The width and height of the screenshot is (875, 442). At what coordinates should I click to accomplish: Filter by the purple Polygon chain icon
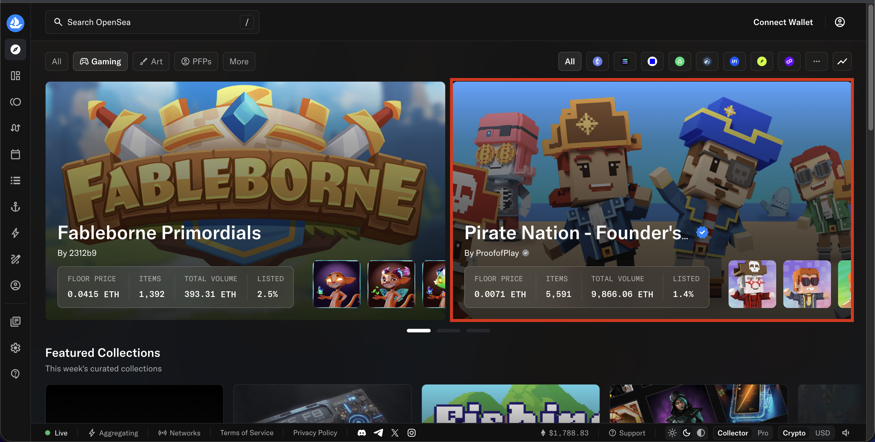pos(789,62)
